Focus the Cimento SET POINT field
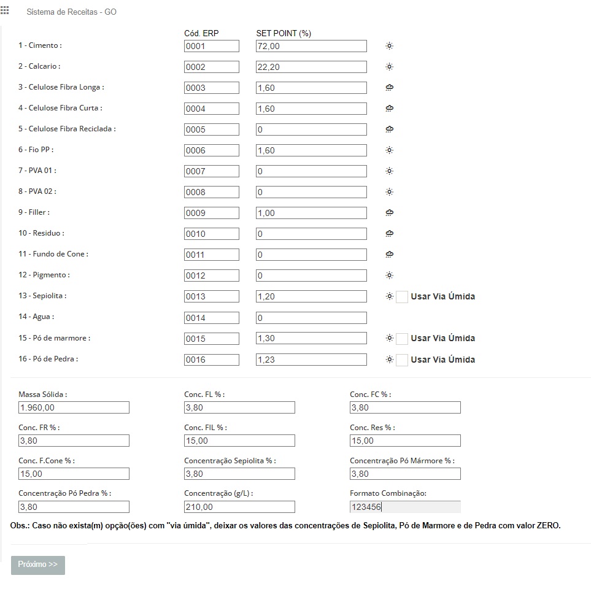 311,46
